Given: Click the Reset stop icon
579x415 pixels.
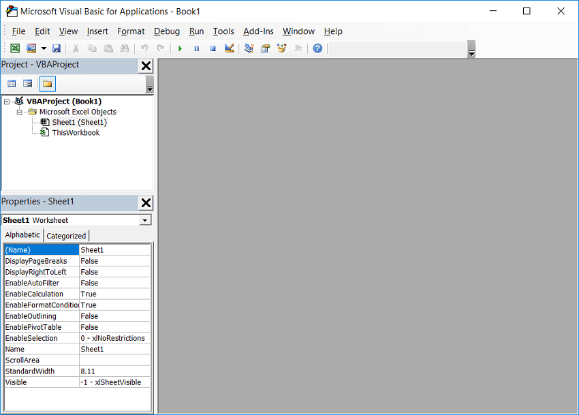Looking at the screenshot, I should click(213, 48).
